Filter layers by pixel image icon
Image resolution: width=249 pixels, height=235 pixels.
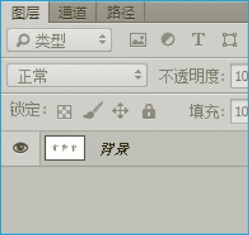138,40
